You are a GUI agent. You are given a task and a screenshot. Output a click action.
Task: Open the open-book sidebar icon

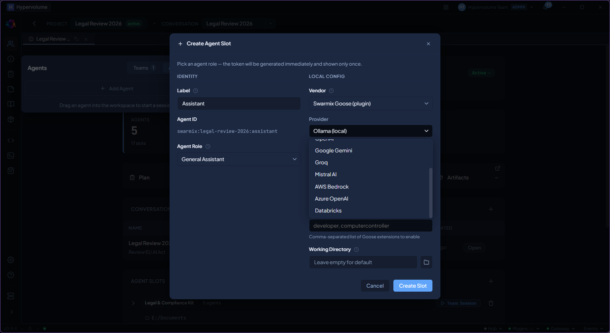point(11,104)
